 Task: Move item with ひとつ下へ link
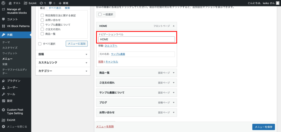(111, 46)
